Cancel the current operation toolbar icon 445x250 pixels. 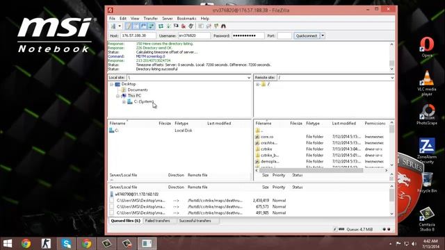[x=176, y=26]
